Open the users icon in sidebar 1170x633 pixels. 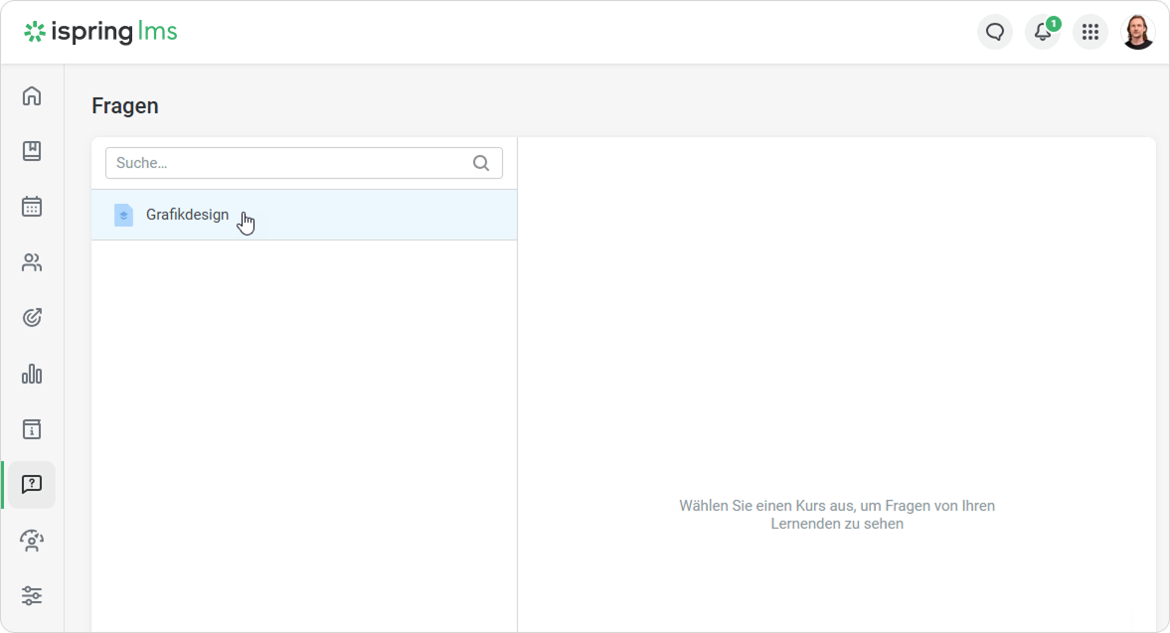pos(32,262)
